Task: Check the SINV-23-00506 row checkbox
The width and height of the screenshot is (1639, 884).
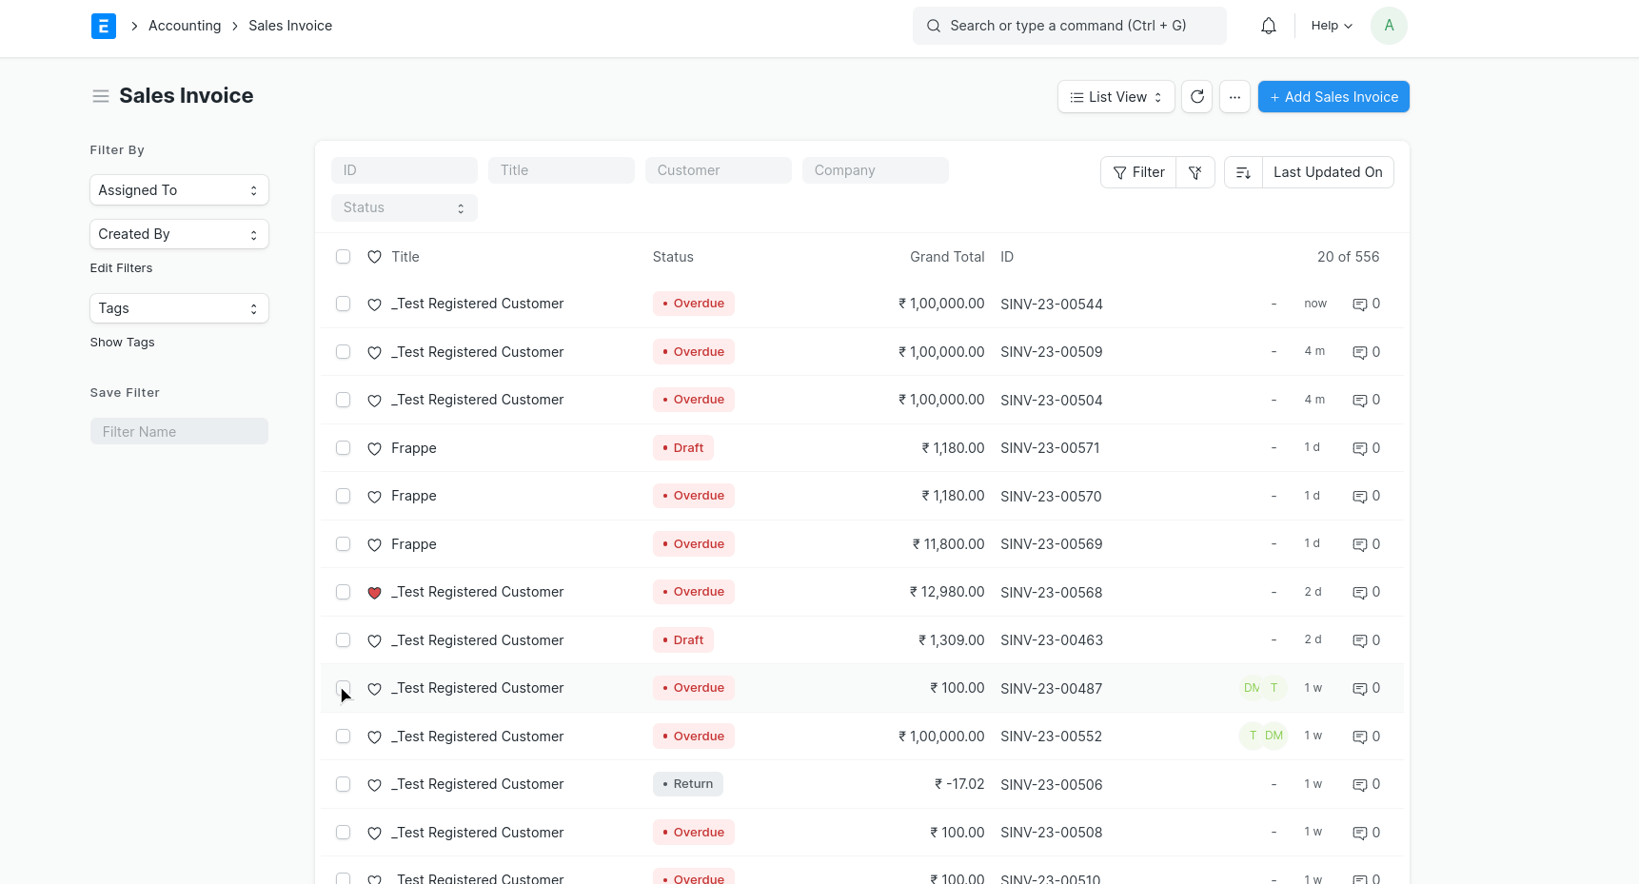Action: (x=344, y=784)
